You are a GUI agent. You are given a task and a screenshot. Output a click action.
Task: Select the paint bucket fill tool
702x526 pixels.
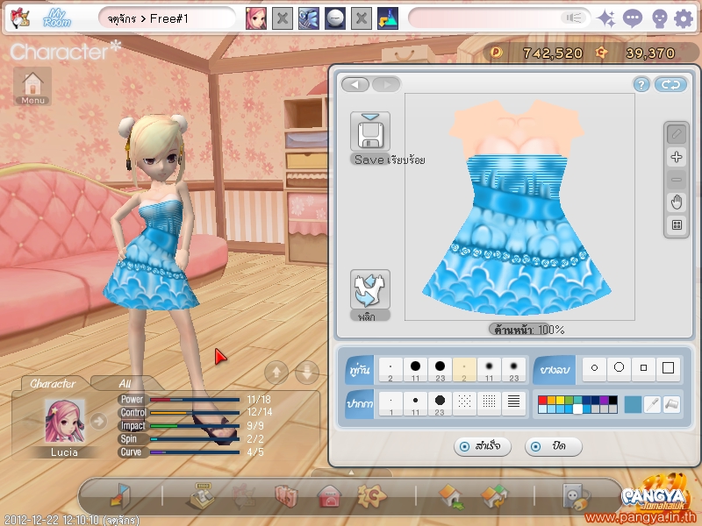click(671, 404)
